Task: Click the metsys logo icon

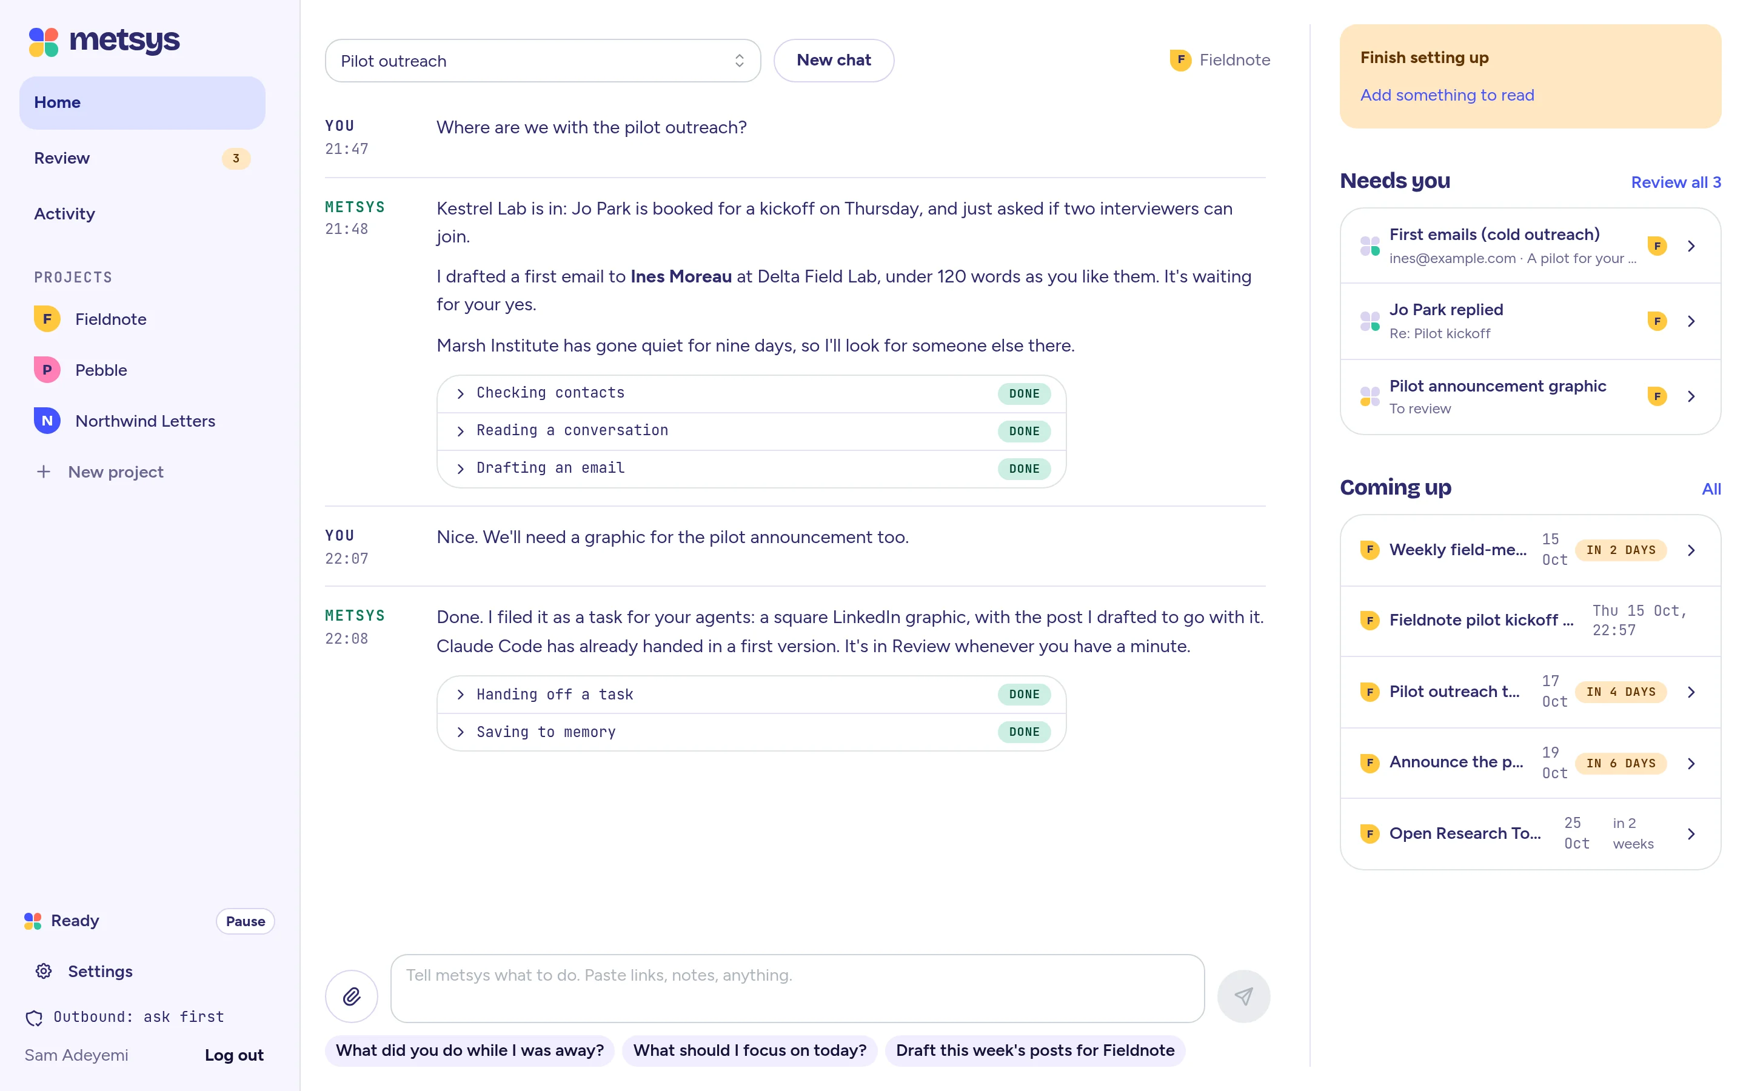Action: [43, 41]
